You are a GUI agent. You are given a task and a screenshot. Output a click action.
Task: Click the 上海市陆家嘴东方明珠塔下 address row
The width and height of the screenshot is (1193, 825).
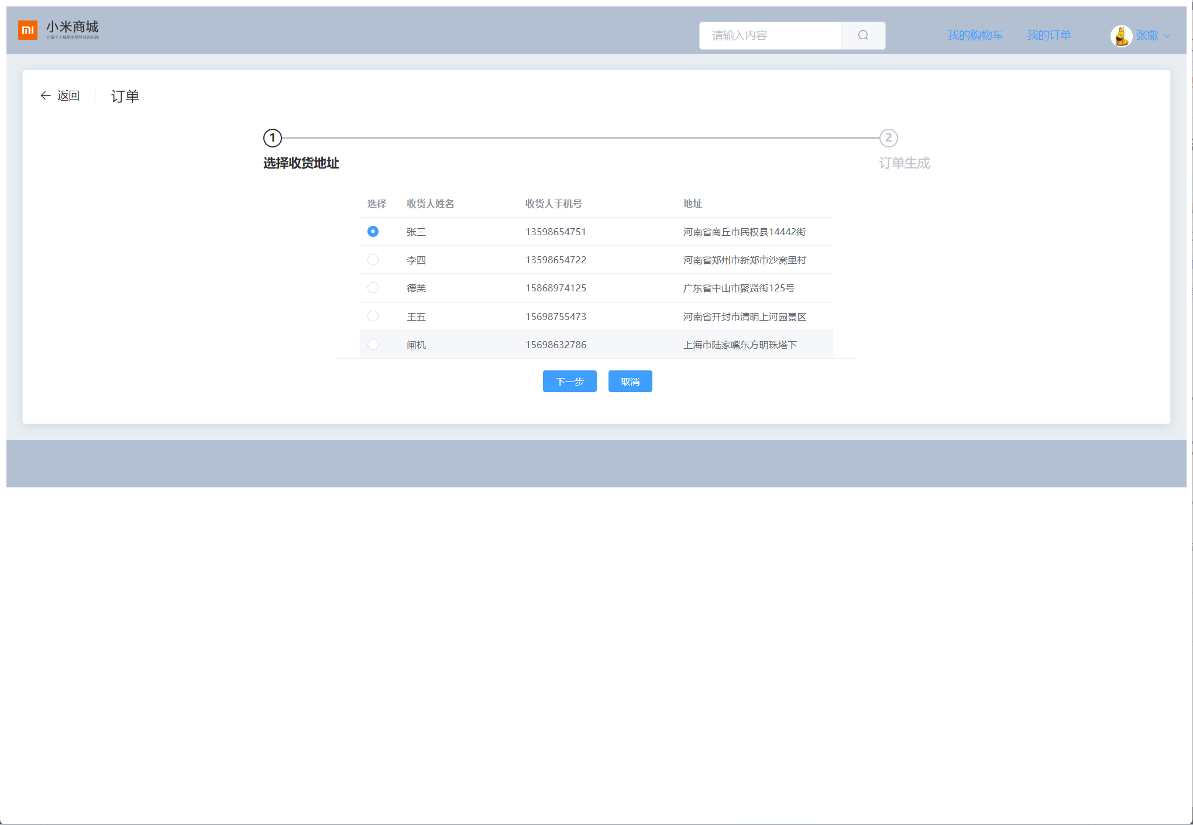[740, 345]
